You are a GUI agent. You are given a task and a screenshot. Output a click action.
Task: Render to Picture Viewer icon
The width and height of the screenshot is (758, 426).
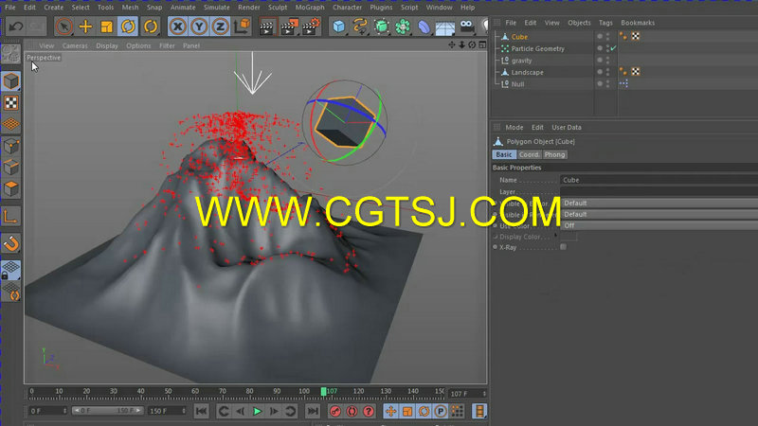pyautogui.click(x=289, y=27)
